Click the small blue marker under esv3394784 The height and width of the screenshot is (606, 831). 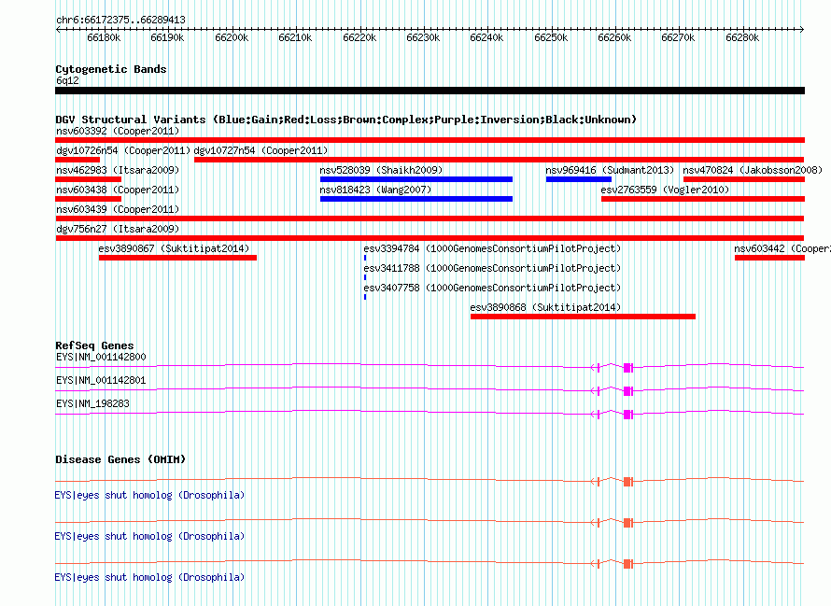pos(365,258)
